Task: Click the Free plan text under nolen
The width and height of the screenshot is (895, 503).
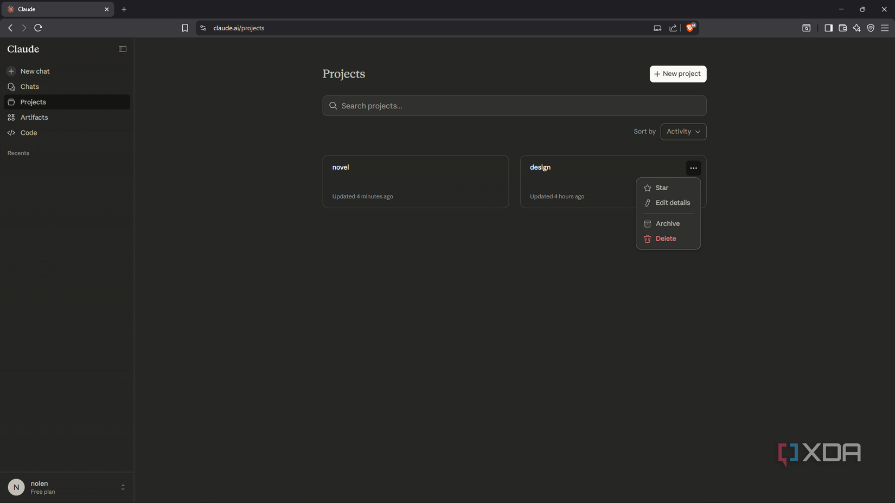Action: pyautogui.click(x=43, y=492)
